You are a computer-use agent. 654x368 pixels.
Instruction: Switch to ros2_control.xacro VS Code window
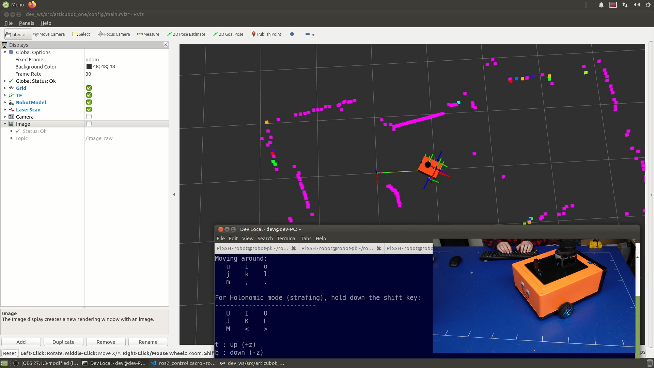pos(183,363)
